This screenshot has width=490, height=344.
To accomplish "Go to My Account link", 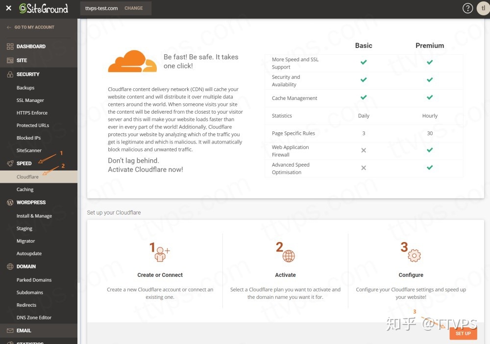I will 34,27.
